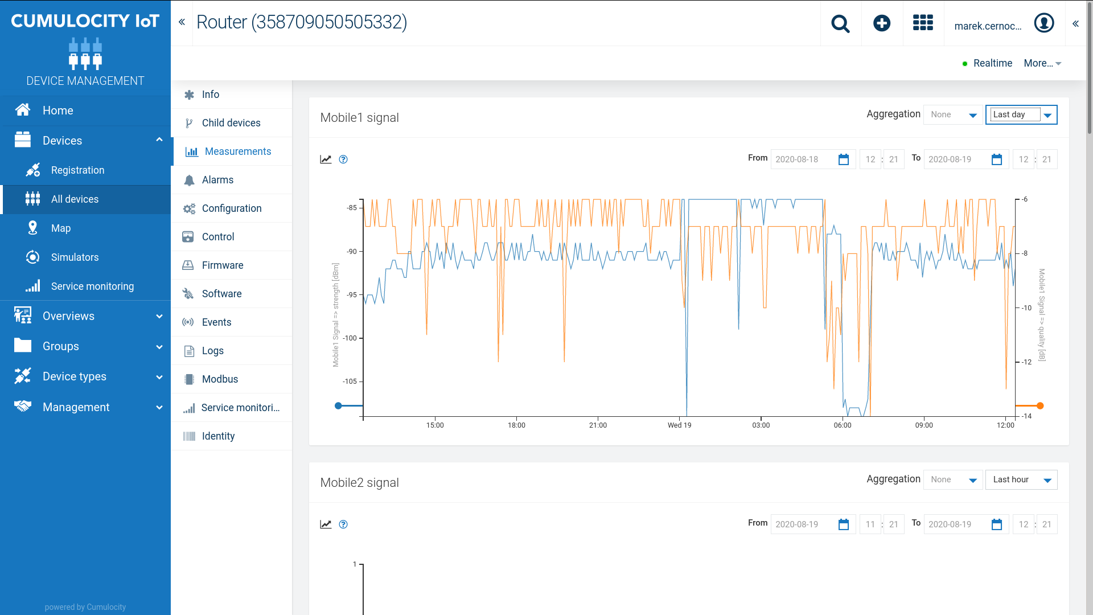Go to All devices list
Screen dimensions: 1093x615
tap(85, 199)
